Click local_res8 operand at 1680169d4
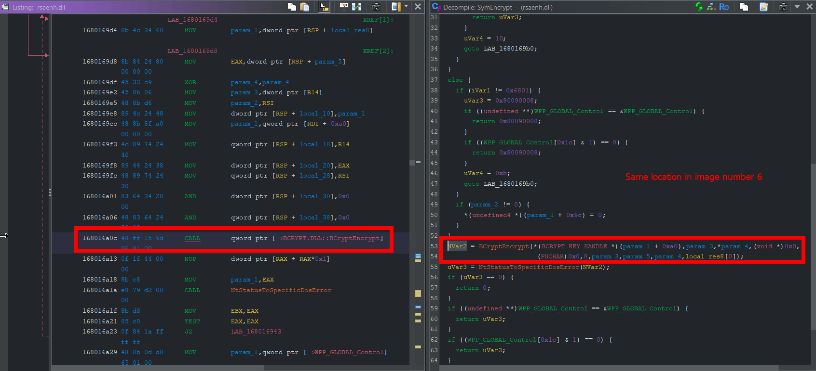 coord(350,30)
